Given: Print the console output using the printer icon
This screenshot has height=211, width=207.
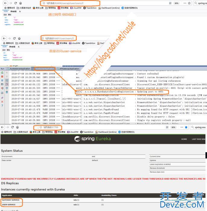Looking at the screenshot, I should tap(7, 88).
